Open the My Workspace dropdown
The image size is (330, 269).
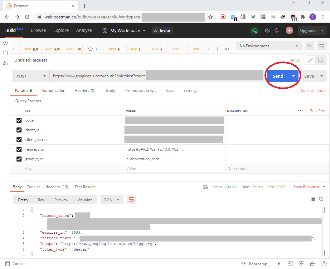pyautogui.click(x=124, y=31)
